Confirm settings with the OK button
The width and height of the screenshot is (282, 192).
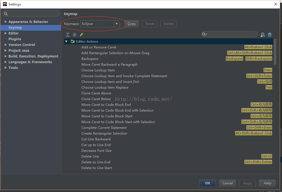click(208, 183)
